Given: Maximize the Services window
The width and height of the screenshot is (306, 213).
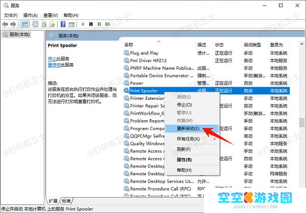Looking at the screenshot, I should (x=281, y=6).
